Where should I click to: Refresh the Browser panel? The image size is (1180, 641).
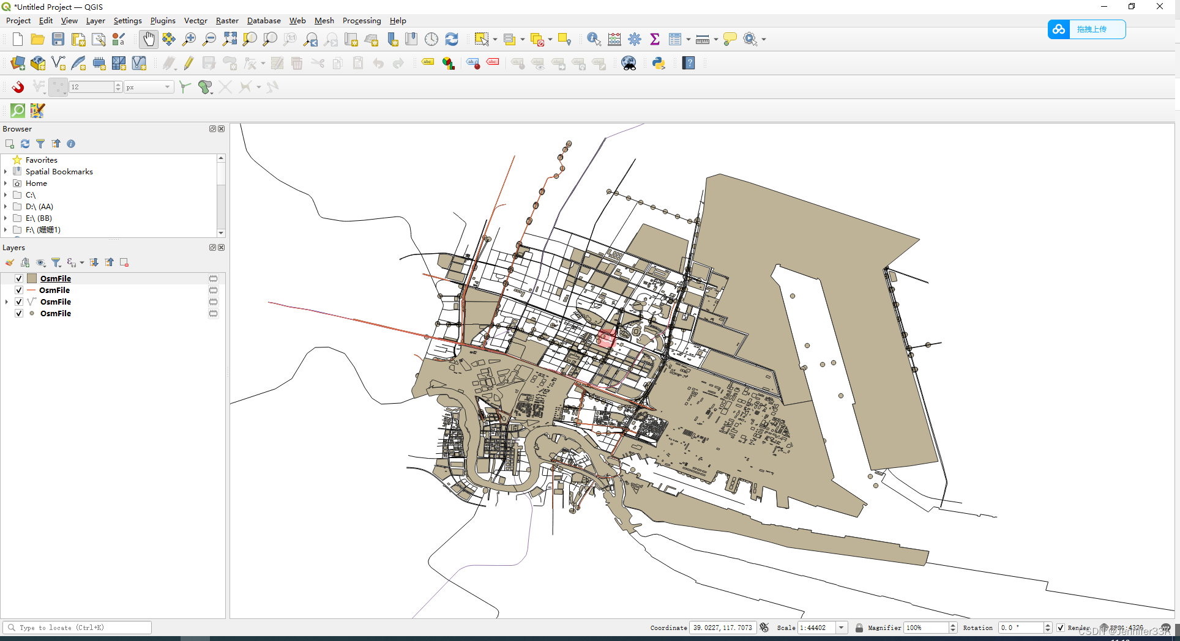(x=24, y=143)
